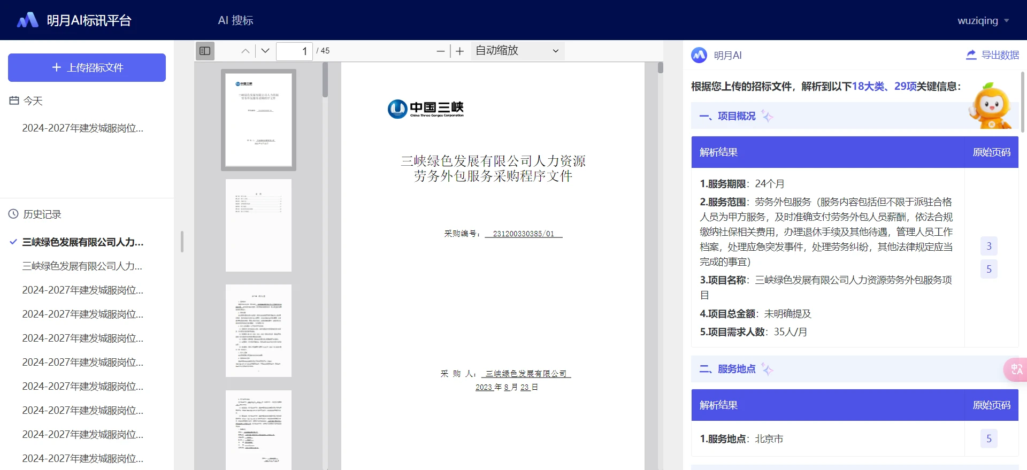
Task: Click the 二、服务地点 section heading
Action: coord(727,369)
